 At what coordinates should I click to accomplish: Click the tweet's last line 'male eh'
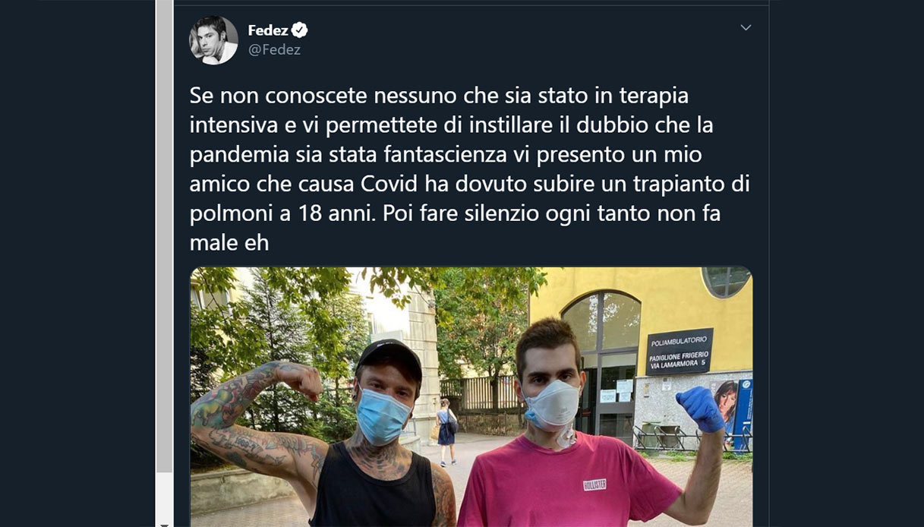tap(229, 243)
